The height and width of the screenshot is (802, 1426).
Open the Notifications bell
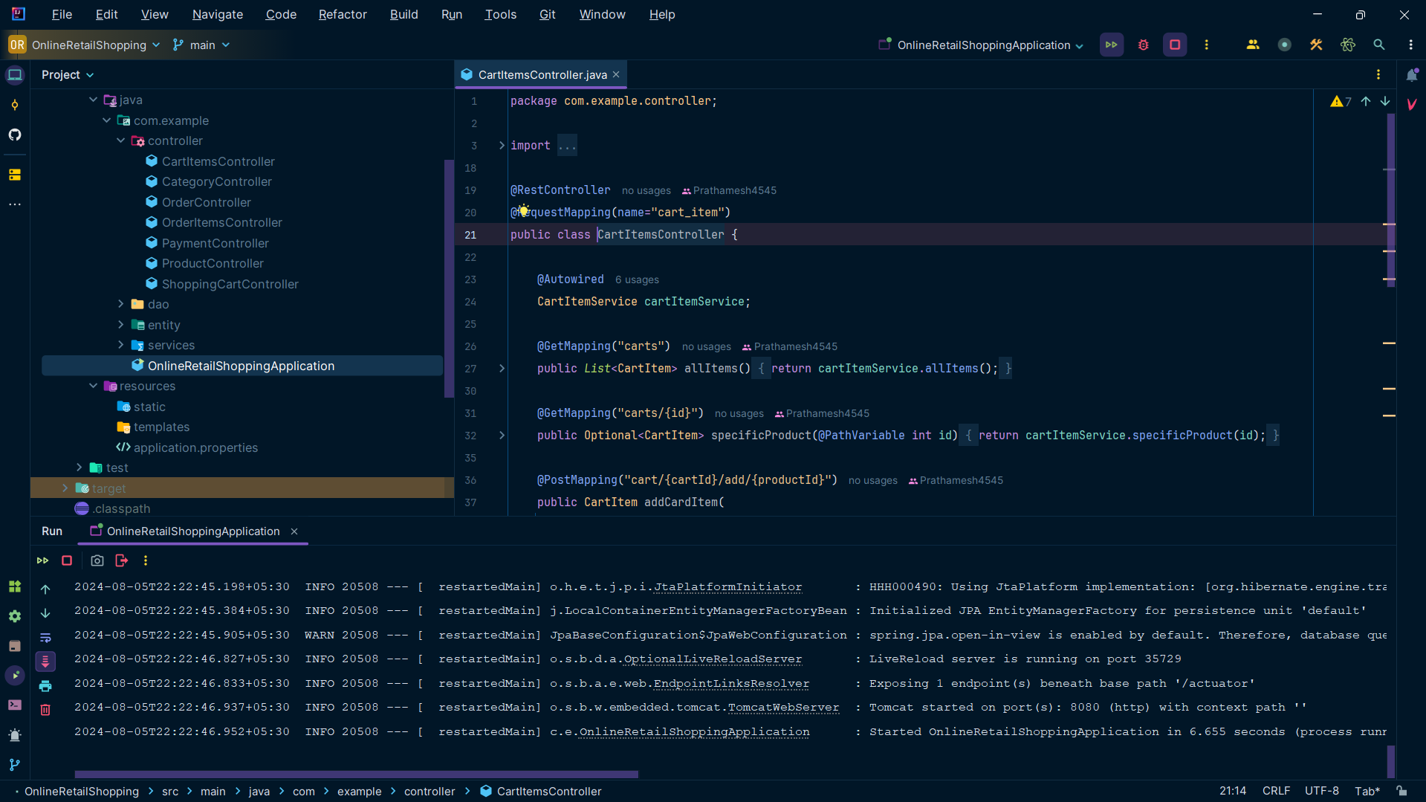1412,75
